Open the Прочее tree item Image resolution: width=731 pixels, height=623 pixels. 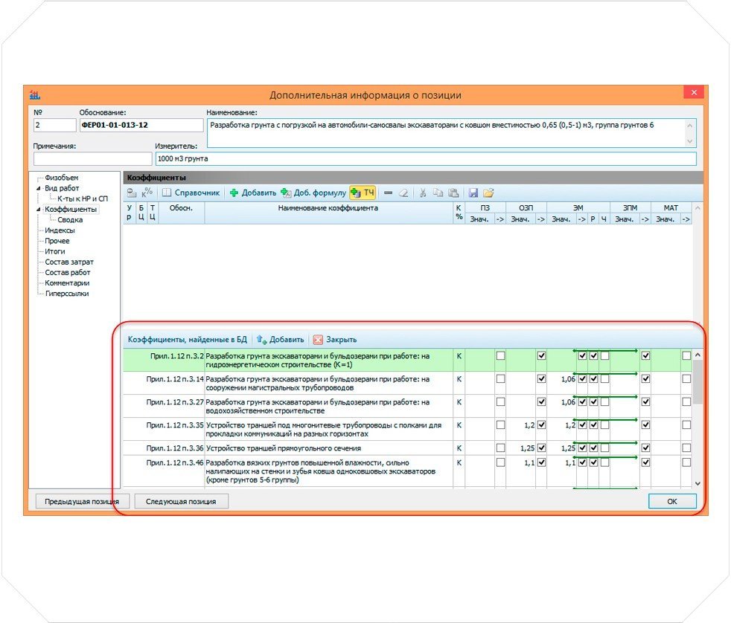pos(57,241)
